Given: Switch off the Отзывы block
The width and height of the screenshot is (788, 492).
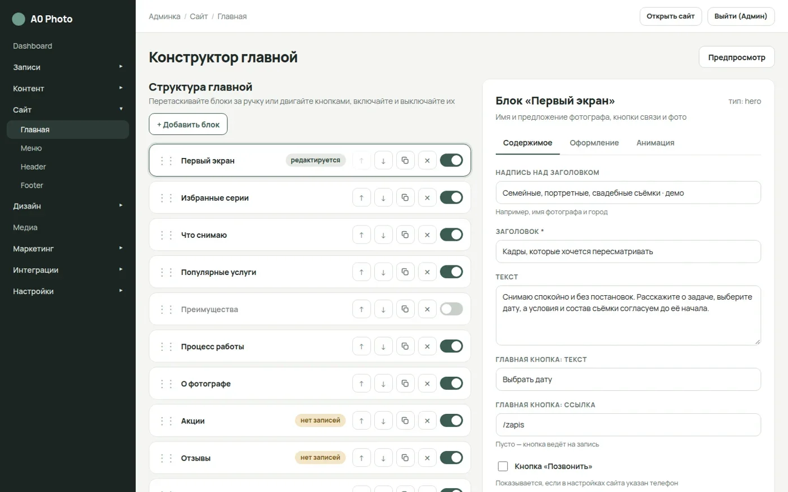Looking at the screenshot, I should tap(451, 457).
